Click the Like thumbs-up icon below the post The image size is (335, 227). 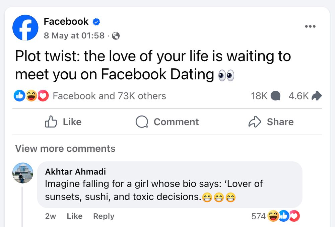51,122
